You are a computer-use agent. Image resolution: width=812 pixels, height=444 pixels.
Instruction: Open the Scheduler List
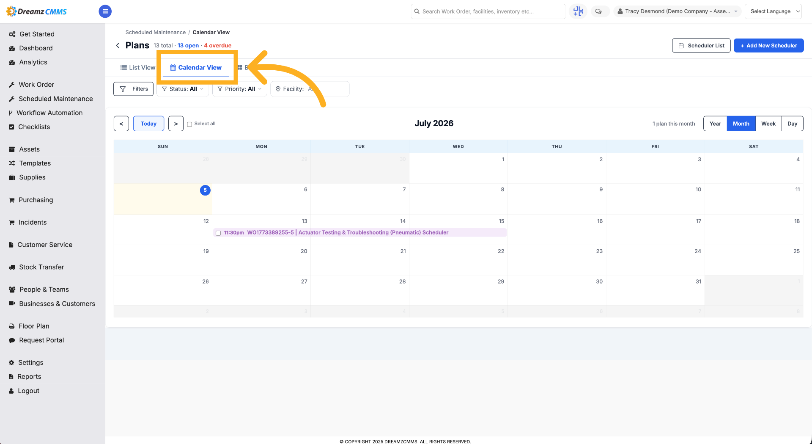tap(701, 46)
